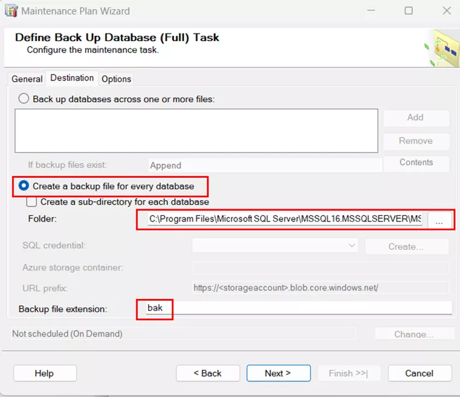The height and width of the screenshot is (397, 460).
Task: Click the Contents button
Action: click(x=416, y=163)
